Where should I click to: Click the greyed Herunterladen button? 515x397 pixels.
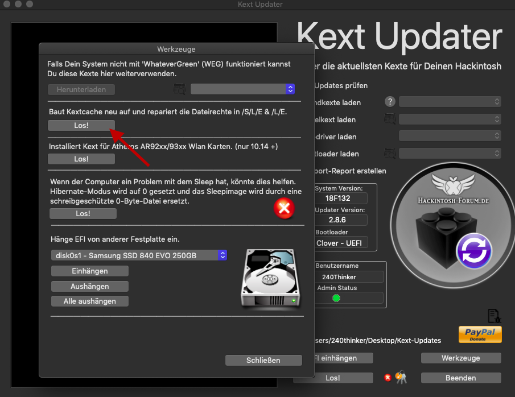81,90
